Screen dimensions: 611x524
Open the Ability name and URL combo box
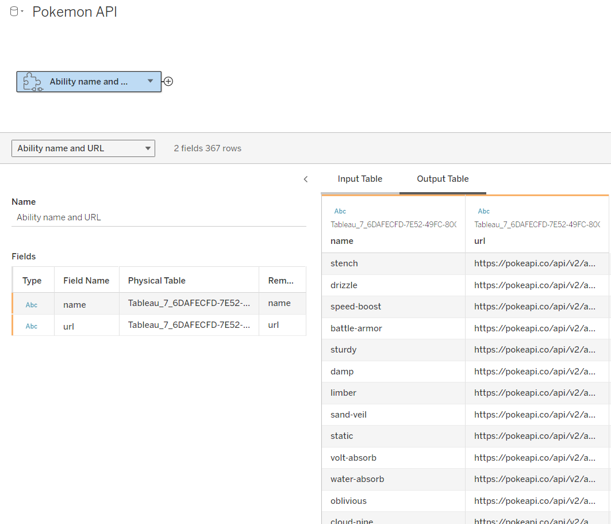point(83,148)
